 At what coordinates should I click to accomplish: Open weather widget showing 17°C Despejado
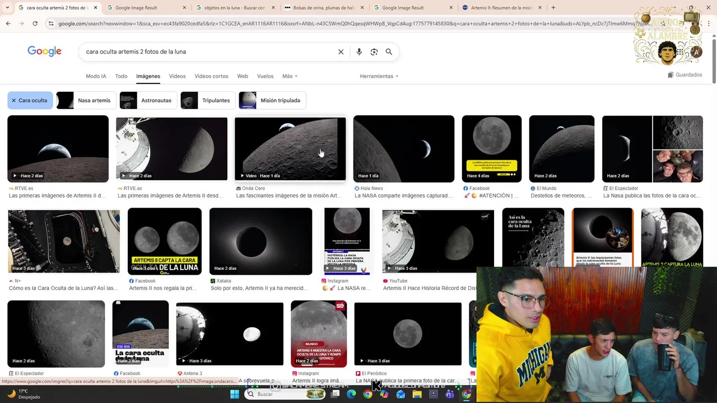[x=22, y=394]
